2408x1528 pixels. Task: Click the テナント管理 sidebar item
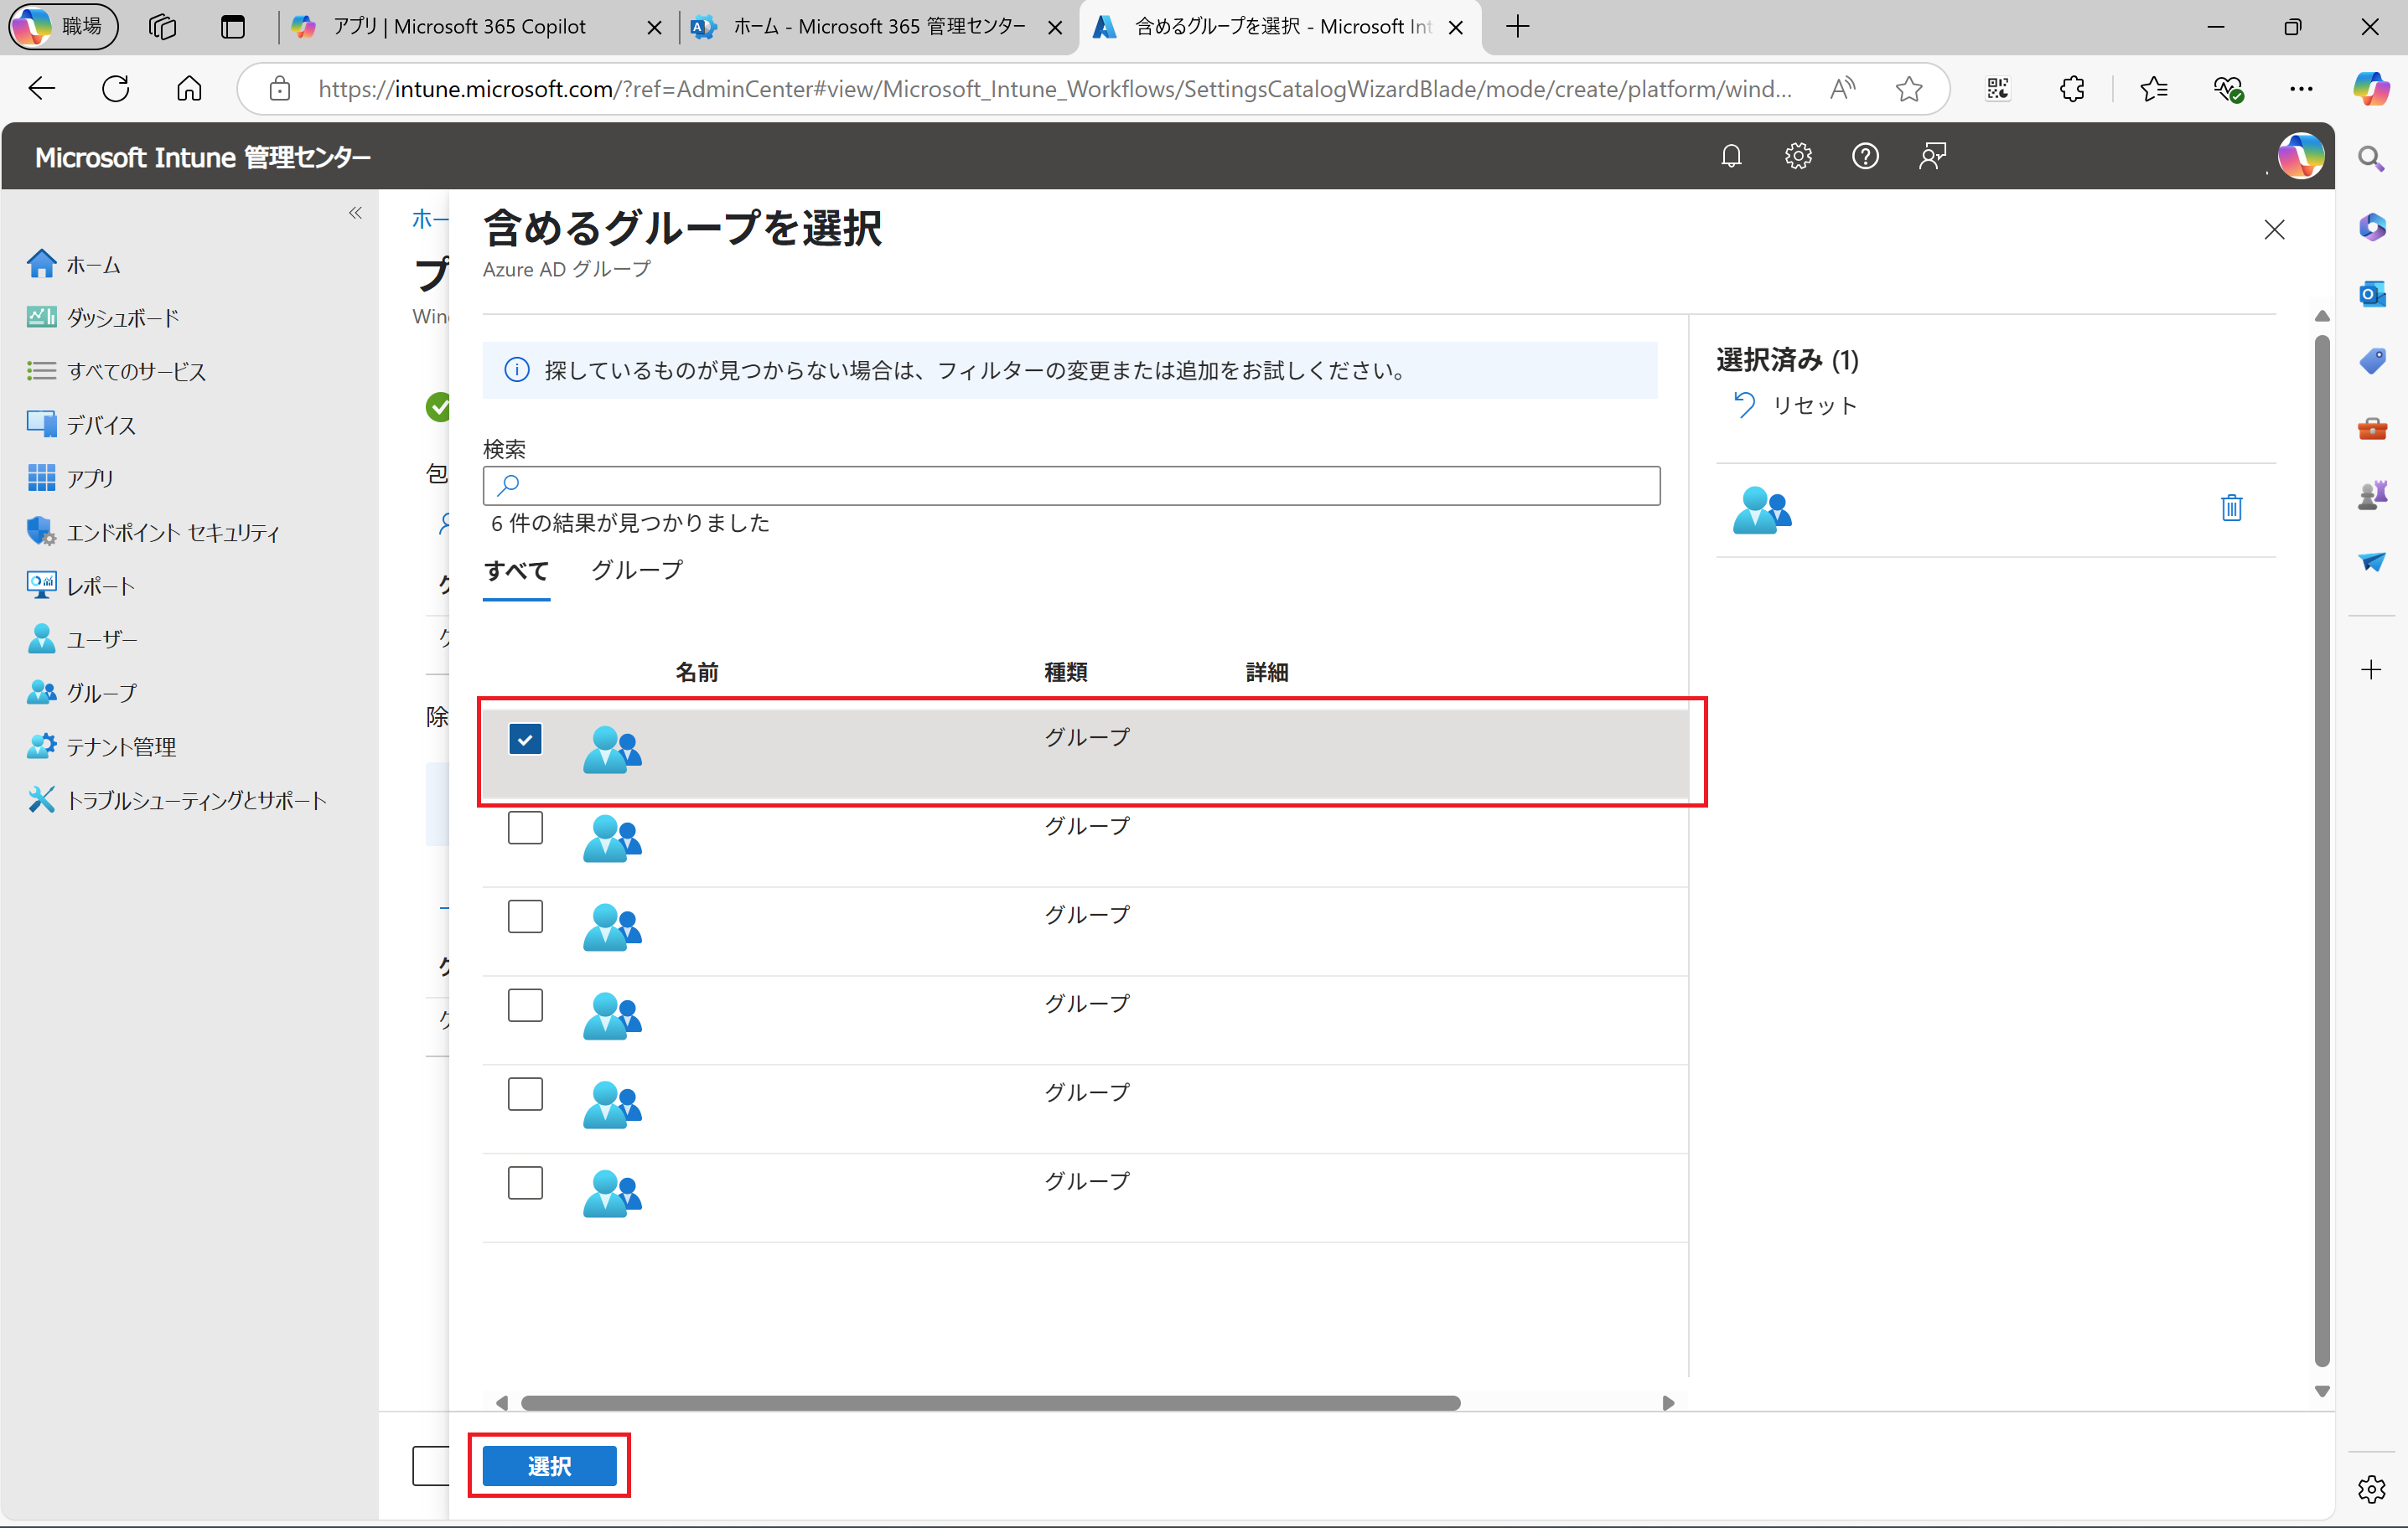click(x=120, y=746)
